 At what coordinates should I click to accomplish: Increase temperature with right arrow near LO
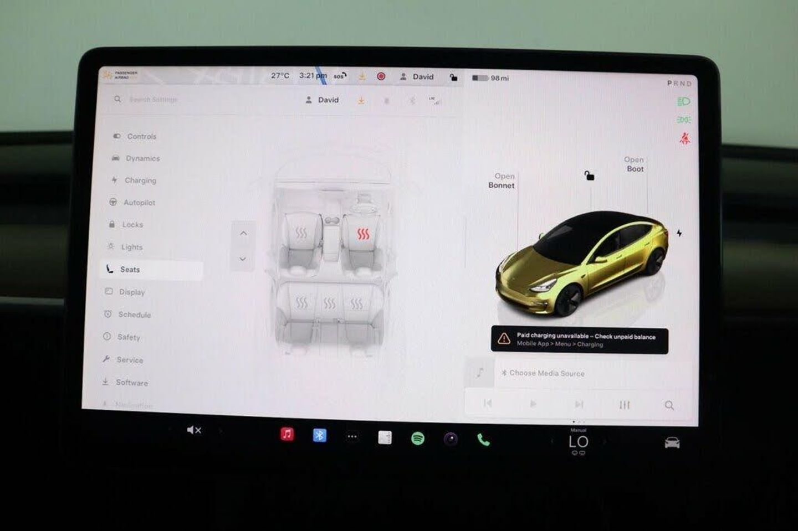pos(605,442)
